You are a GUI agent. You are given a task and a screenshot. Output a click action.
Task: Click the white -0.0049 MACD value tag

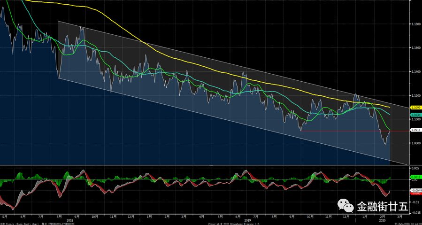coord(415,191)
